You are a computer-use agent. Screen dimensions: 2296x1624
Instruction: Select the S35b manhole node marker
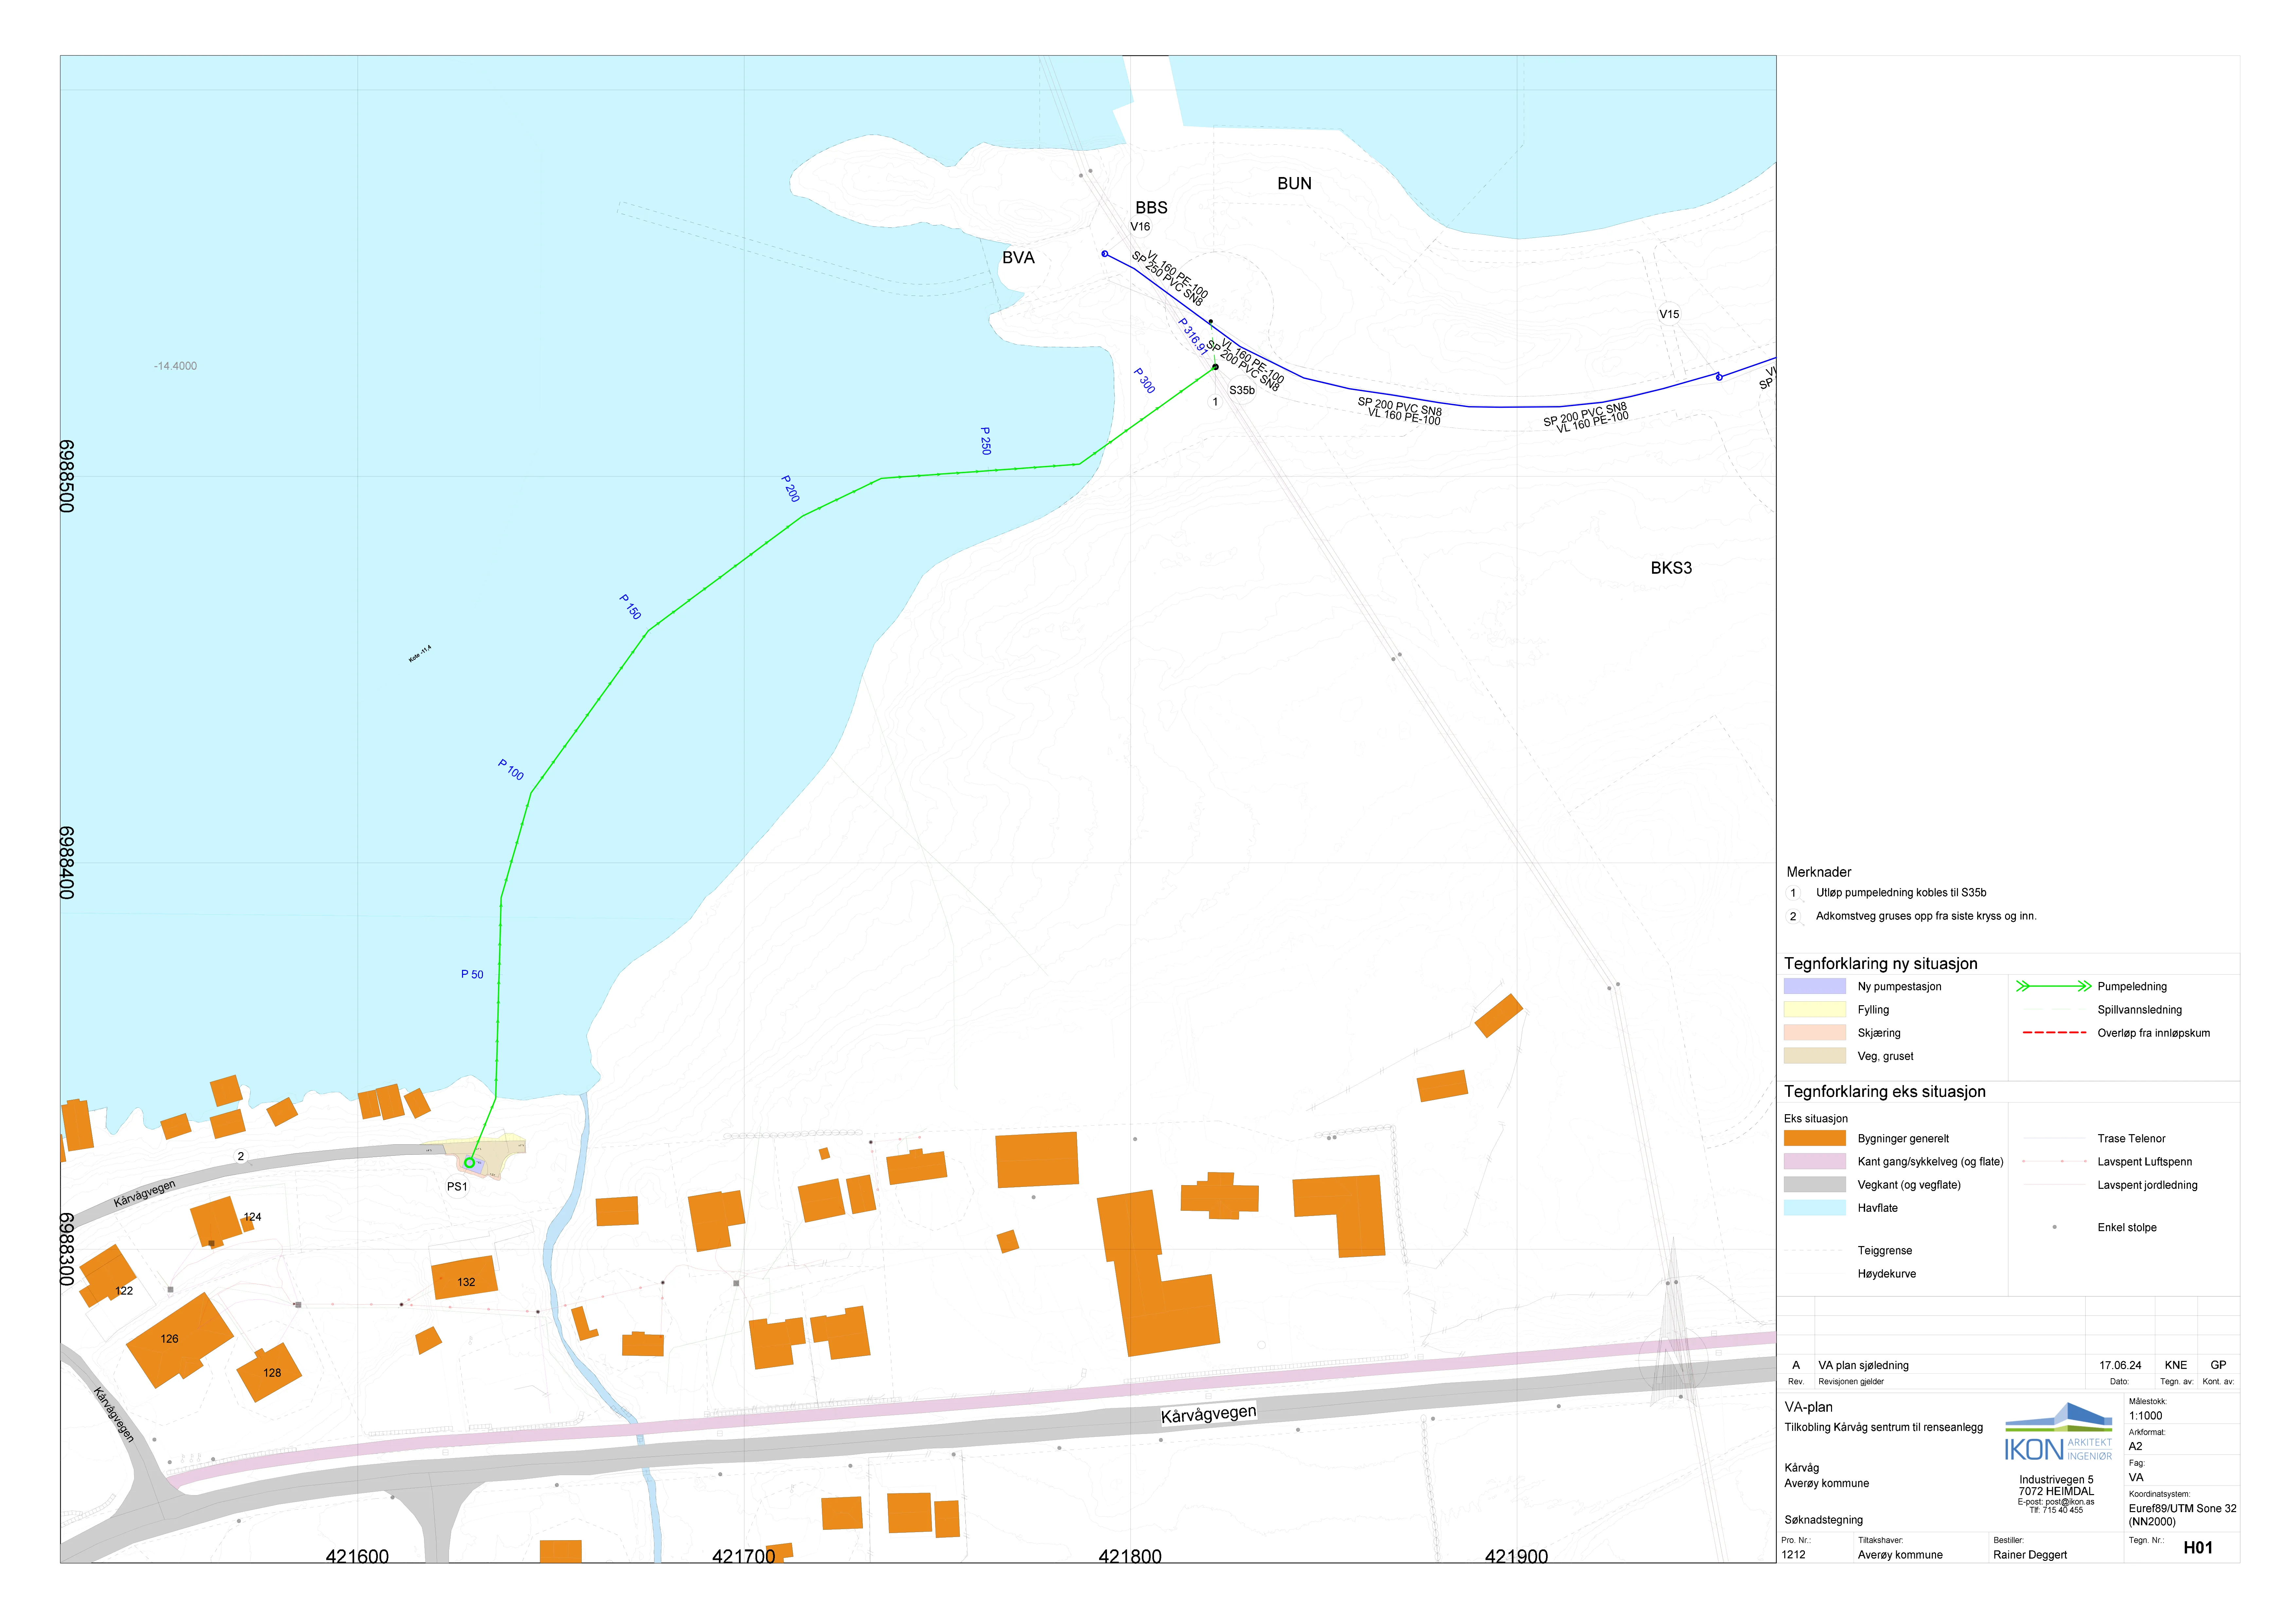(x=1215, y=367)
